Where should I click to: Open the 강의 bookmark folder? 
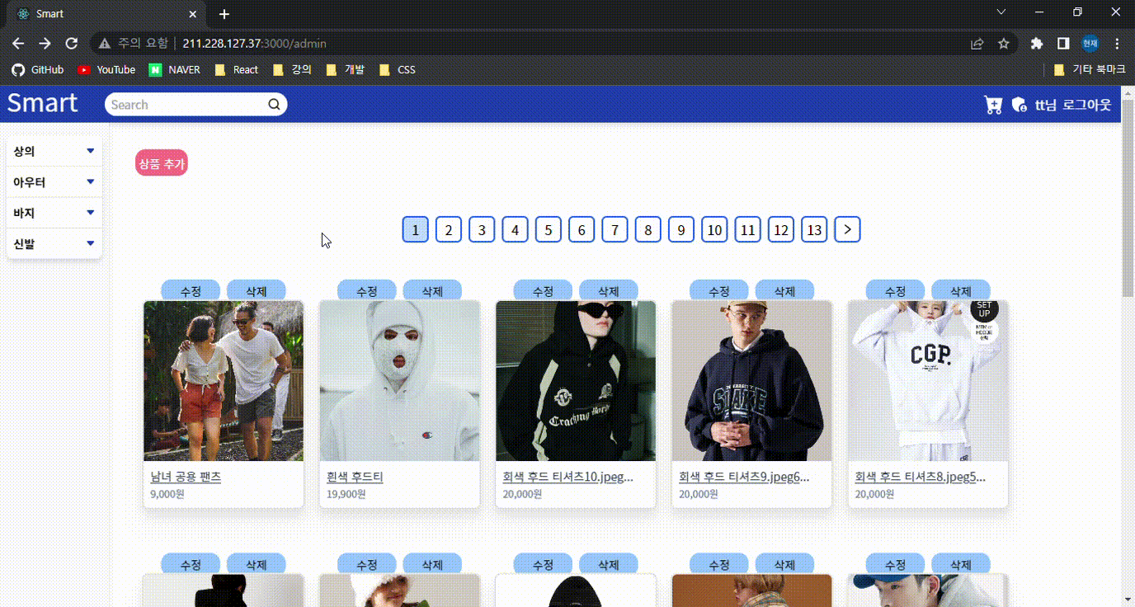[x=293, y=70]
